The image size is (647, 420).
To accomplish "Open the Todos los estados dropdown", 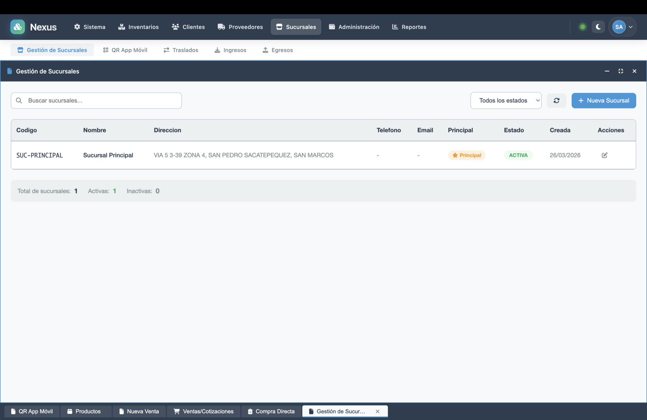I will pyautogui.click(x=506, y=100).
